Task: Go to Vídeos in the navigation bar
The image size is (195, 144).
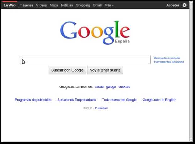Action: [42, 5]
